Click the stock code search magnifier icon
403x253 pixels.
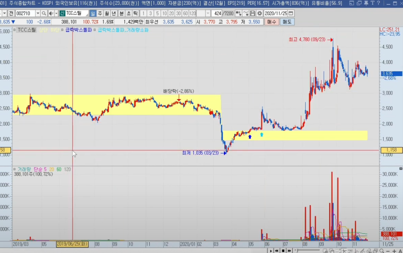coord(44,13)
